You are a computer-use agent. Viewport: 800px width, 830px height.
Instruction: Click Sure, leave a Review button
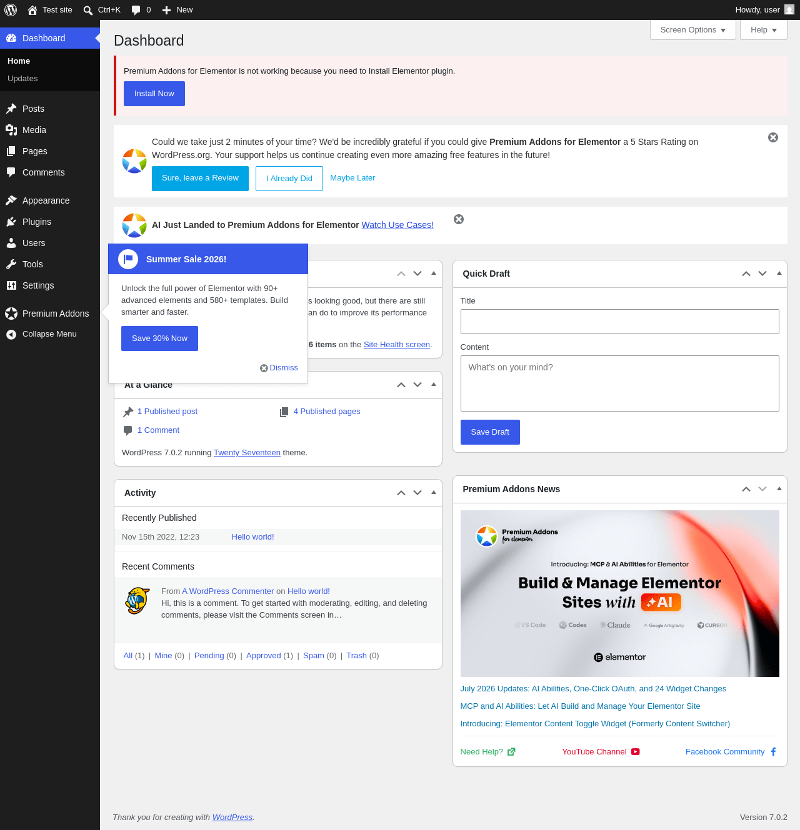(x=200, y=179)
